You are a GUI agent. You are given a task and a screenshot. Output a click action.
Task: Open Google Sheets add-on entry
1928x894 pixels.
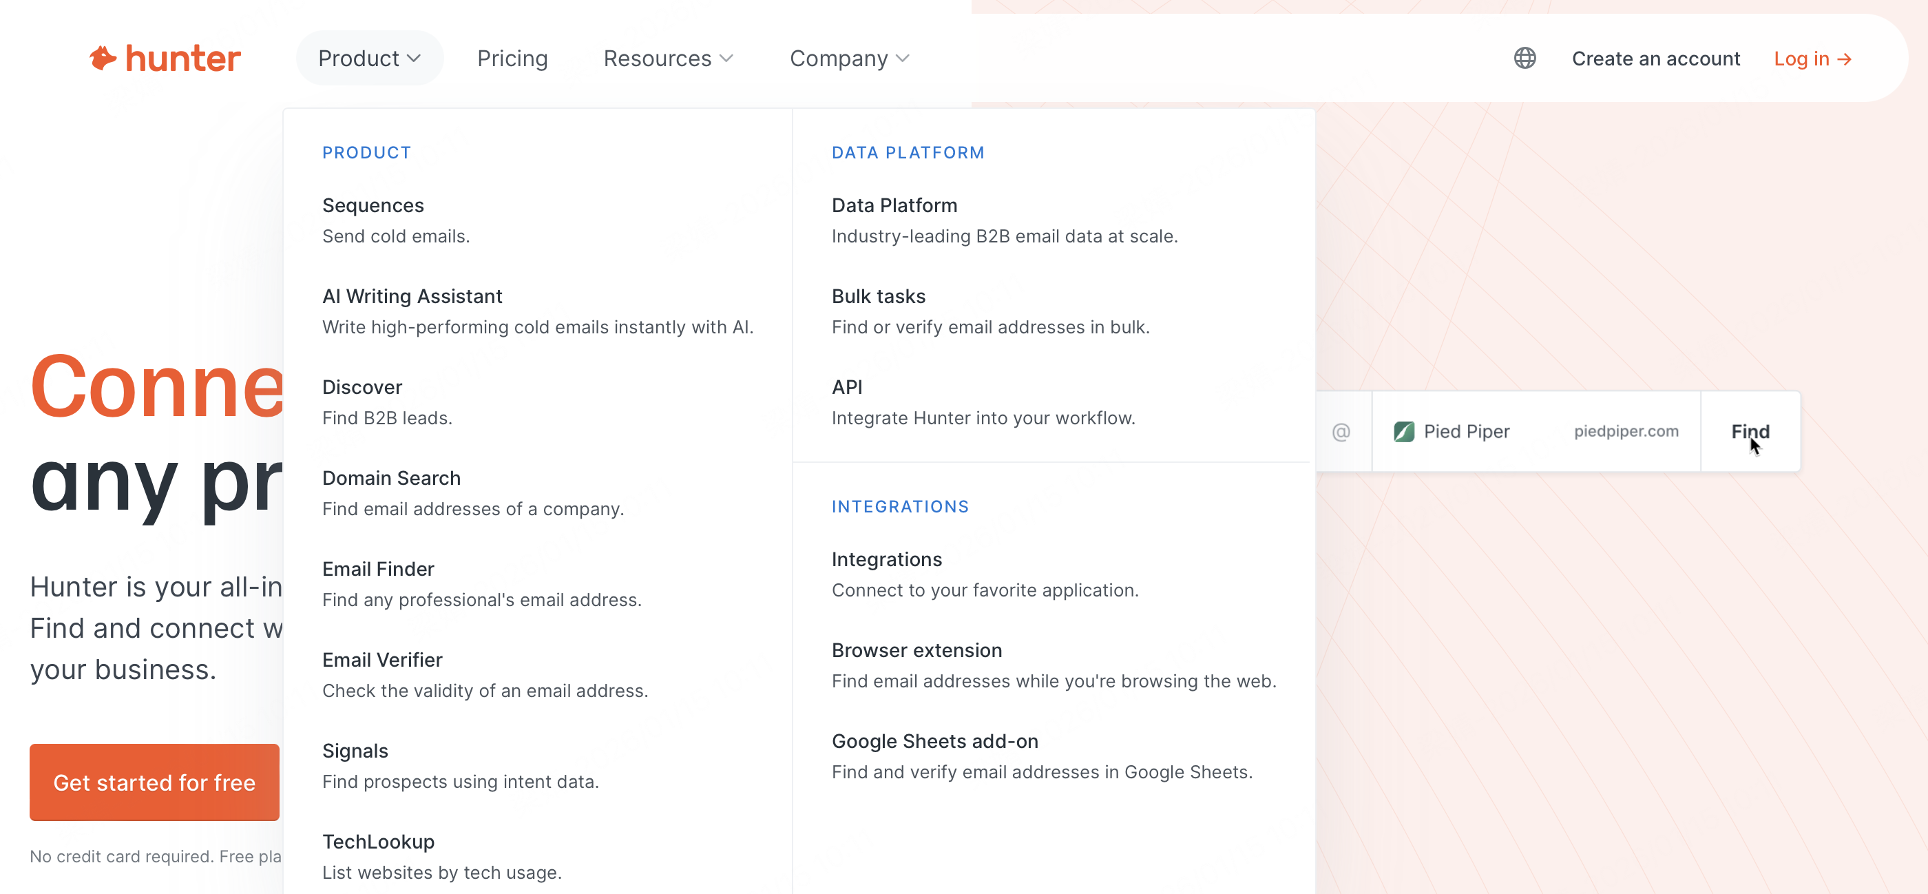pyautogui.click(x=934, y=741)
